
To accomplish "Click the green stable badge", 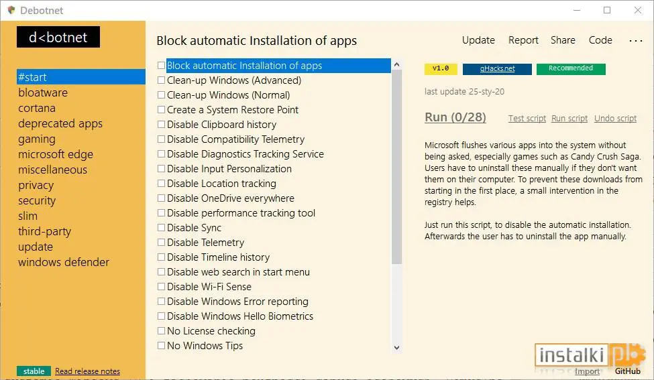I will coord(34,371).
